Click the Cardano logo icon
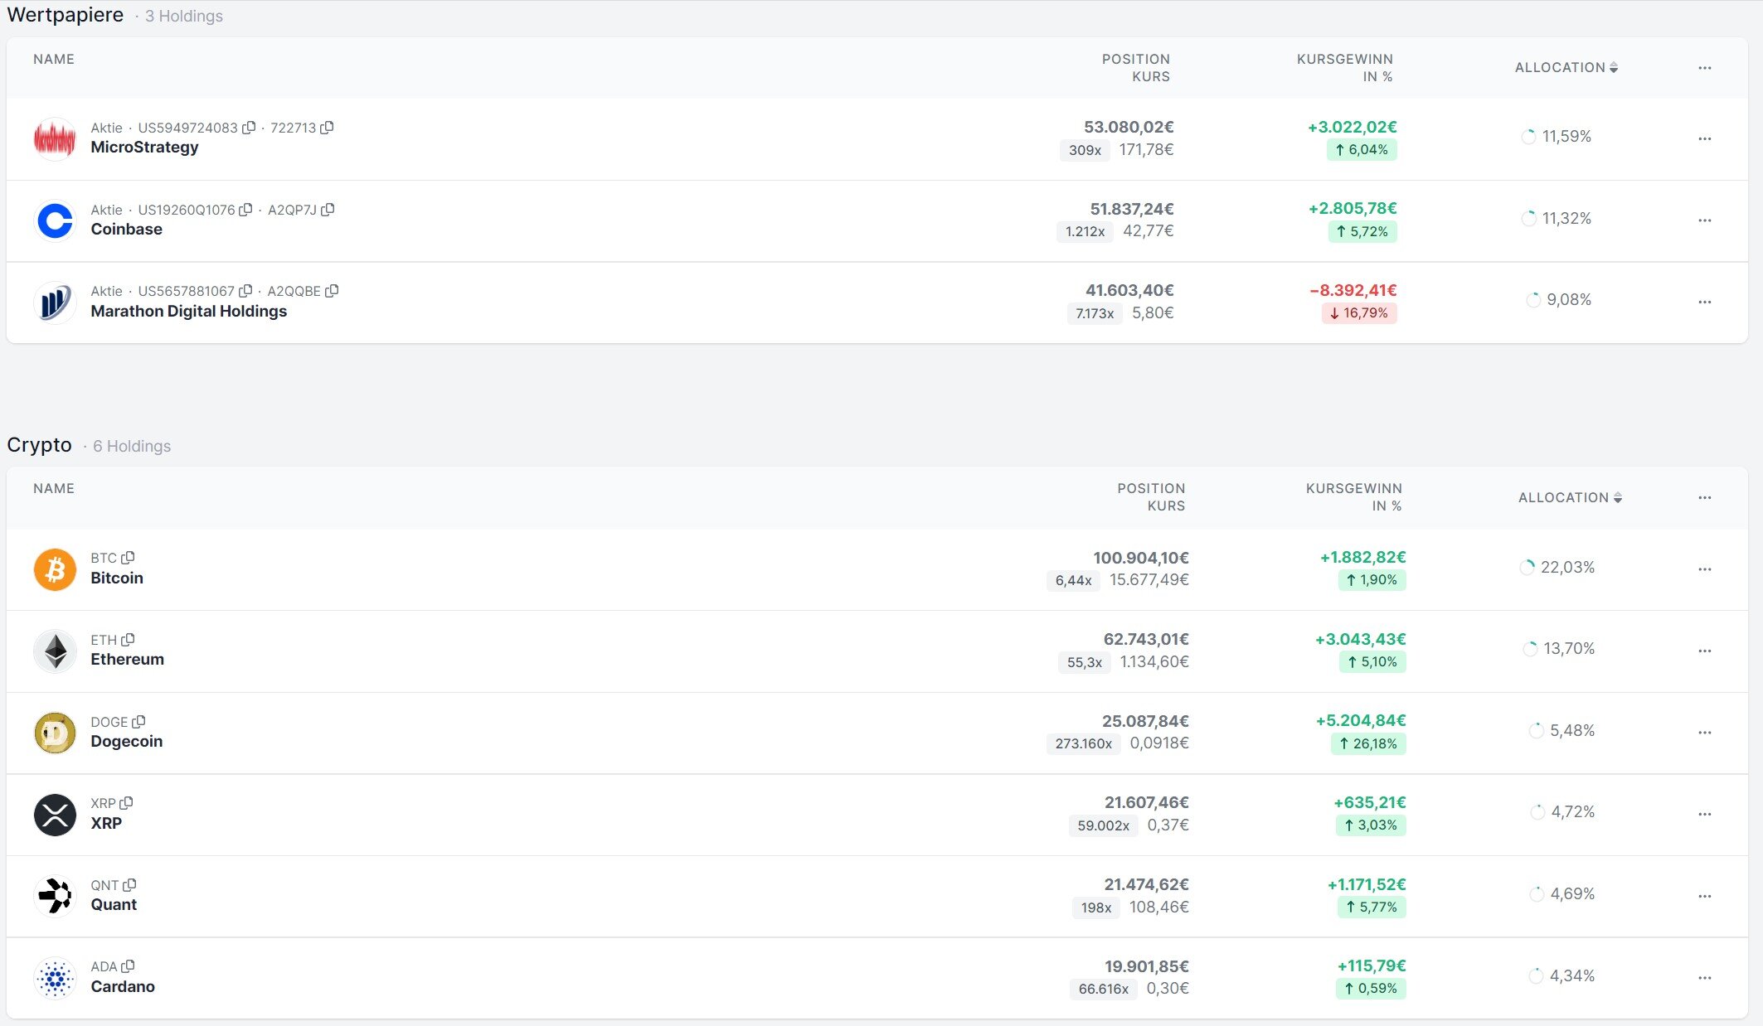The image size is (1763, 1026). pos(55,978)
